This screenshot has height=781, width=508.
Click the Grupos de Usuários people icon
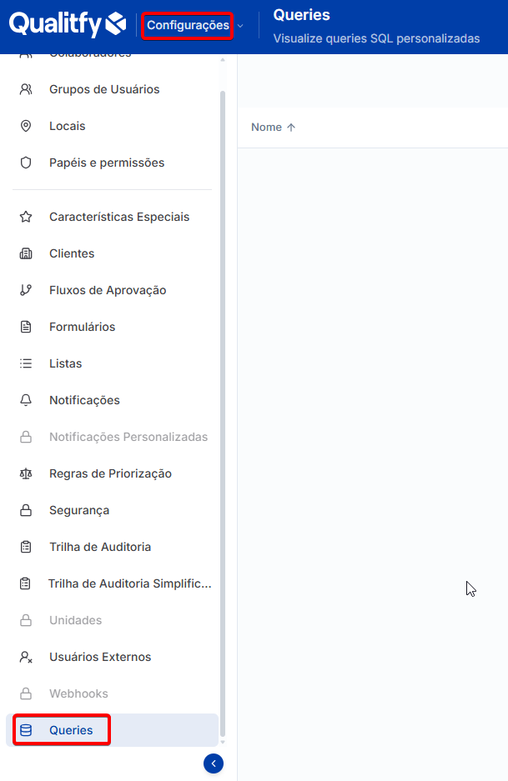(x=26, y=89)
